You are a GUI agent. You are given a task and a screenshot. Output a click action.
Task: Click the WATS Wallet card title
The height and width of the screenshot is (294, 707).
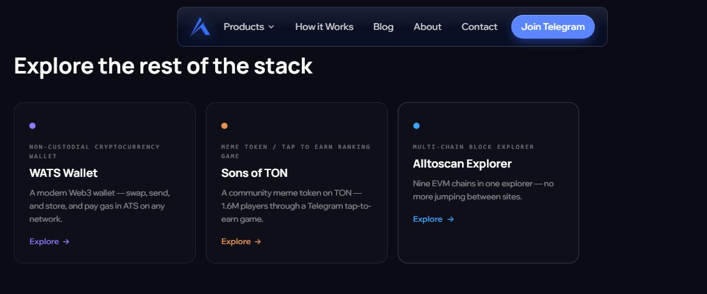64,173
